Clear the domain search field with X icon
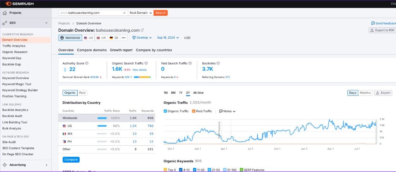Screen dimensions: 396x172 (124, 13)
